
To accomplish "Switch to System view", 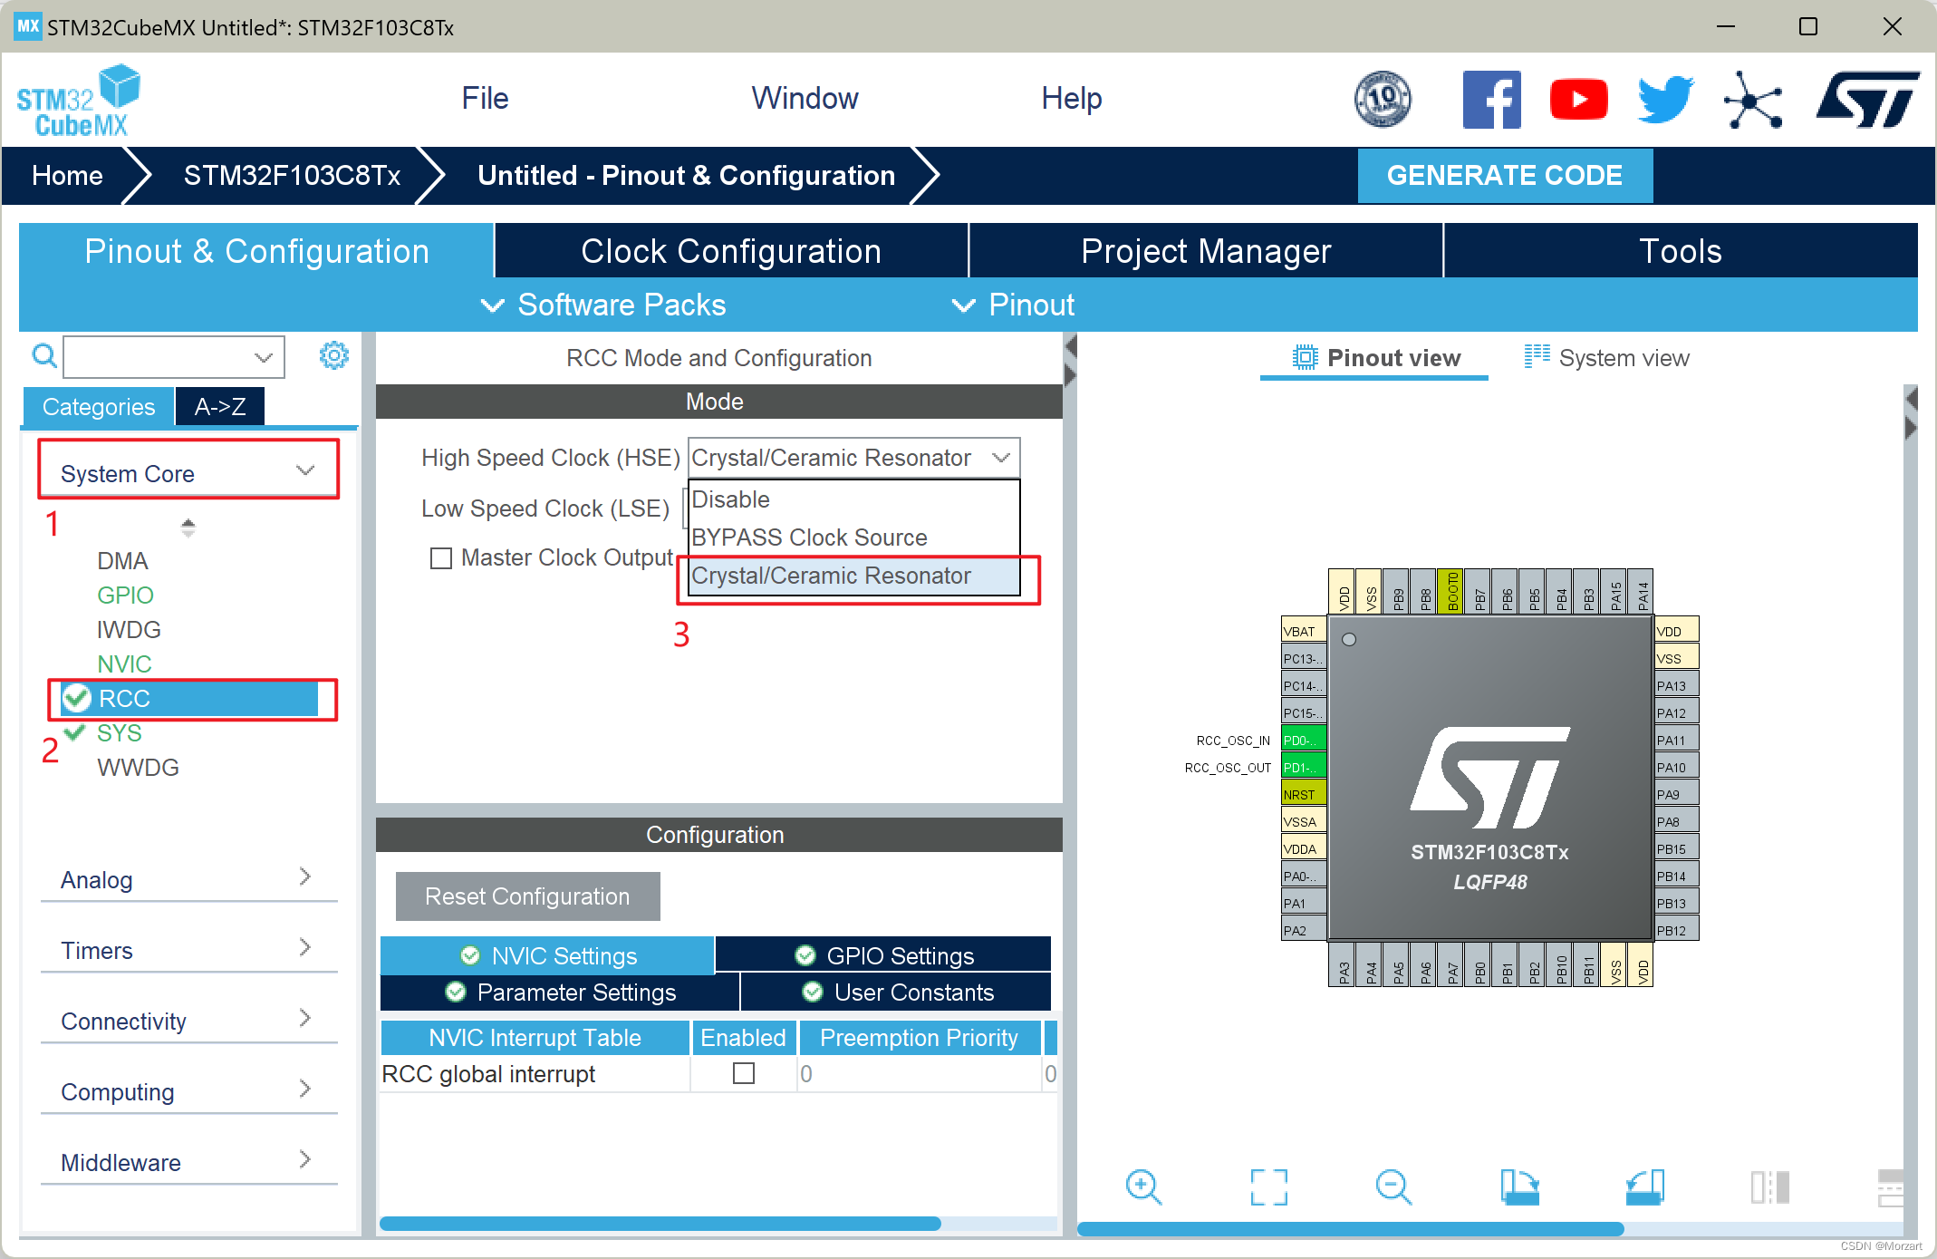I will click(1607, 358).
